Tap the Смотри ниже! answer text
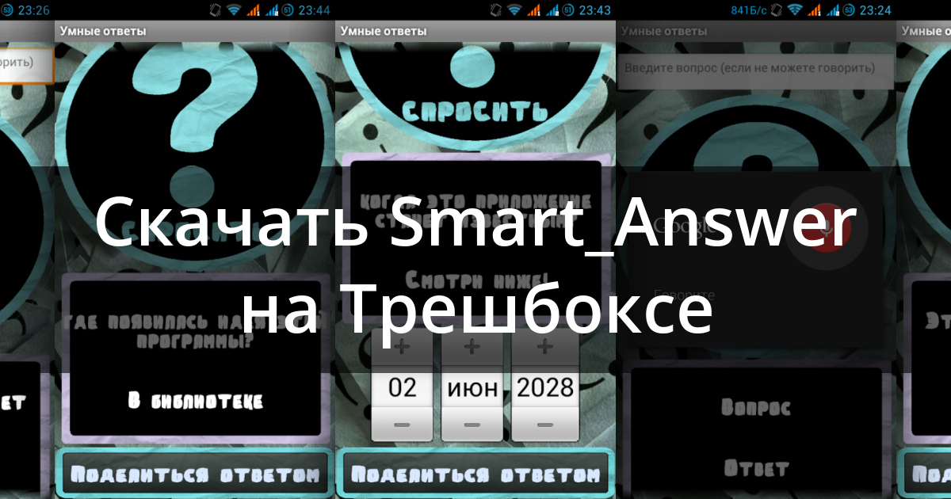This screenshot has height=499, width=951. click(x=475, y=279)
